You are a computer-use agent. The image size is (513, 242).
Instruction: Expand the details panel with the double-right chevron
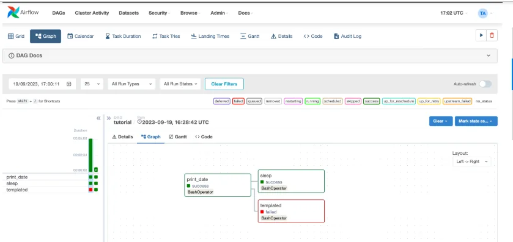click(109, 118)
